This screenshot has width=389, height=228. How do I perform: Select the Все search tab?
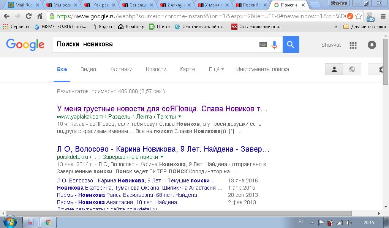point(62,69)
